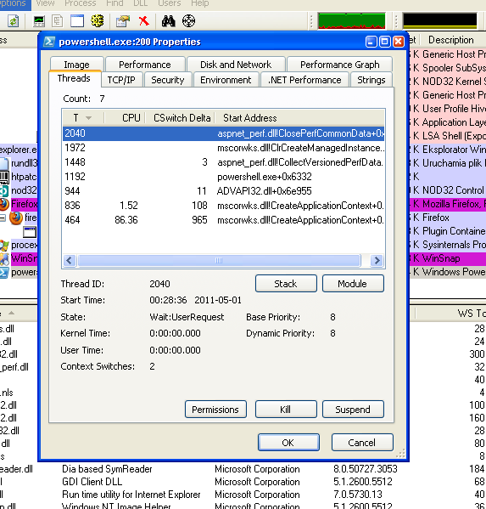Click the crosshair Find Window target icon

click(188, 21)
